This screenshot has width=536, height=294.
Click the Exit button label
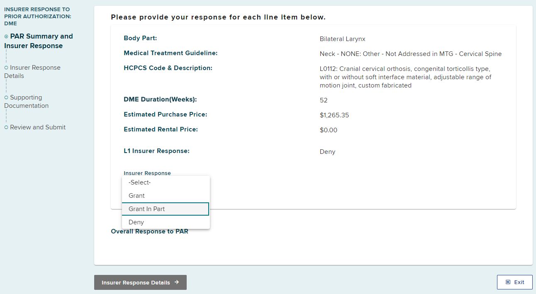(519, 282)
